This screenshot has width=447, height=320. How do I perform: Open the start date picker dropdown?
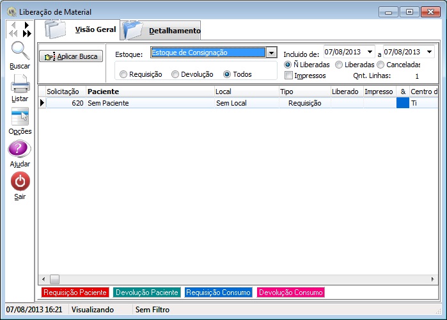(x=370, y=52)
